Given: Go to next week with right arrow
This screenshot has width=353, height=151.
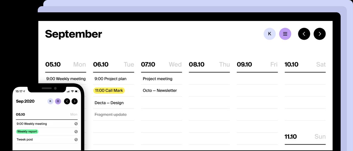Looking at the screenshot, I should (320, 34).
